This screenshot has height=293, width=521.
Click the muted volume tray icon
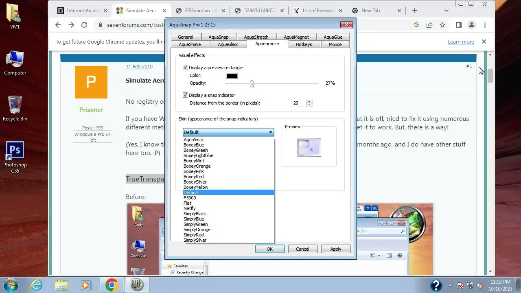pyautogui.click(x=480, y=285)
